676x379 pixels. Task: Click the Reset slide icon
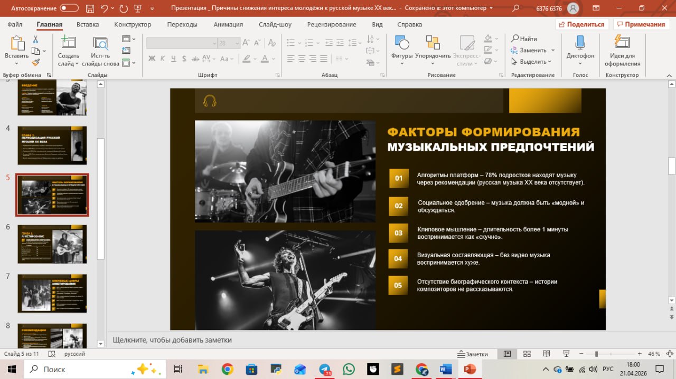pyautogui.click(x=126, y=51)
